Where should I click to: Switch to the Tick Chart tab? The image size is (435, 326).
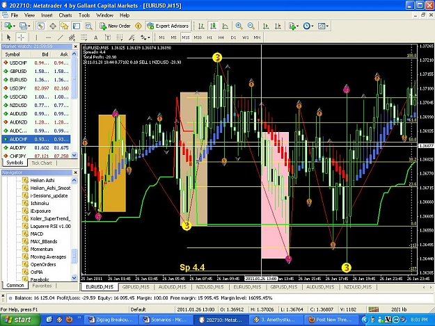[42, 163]
